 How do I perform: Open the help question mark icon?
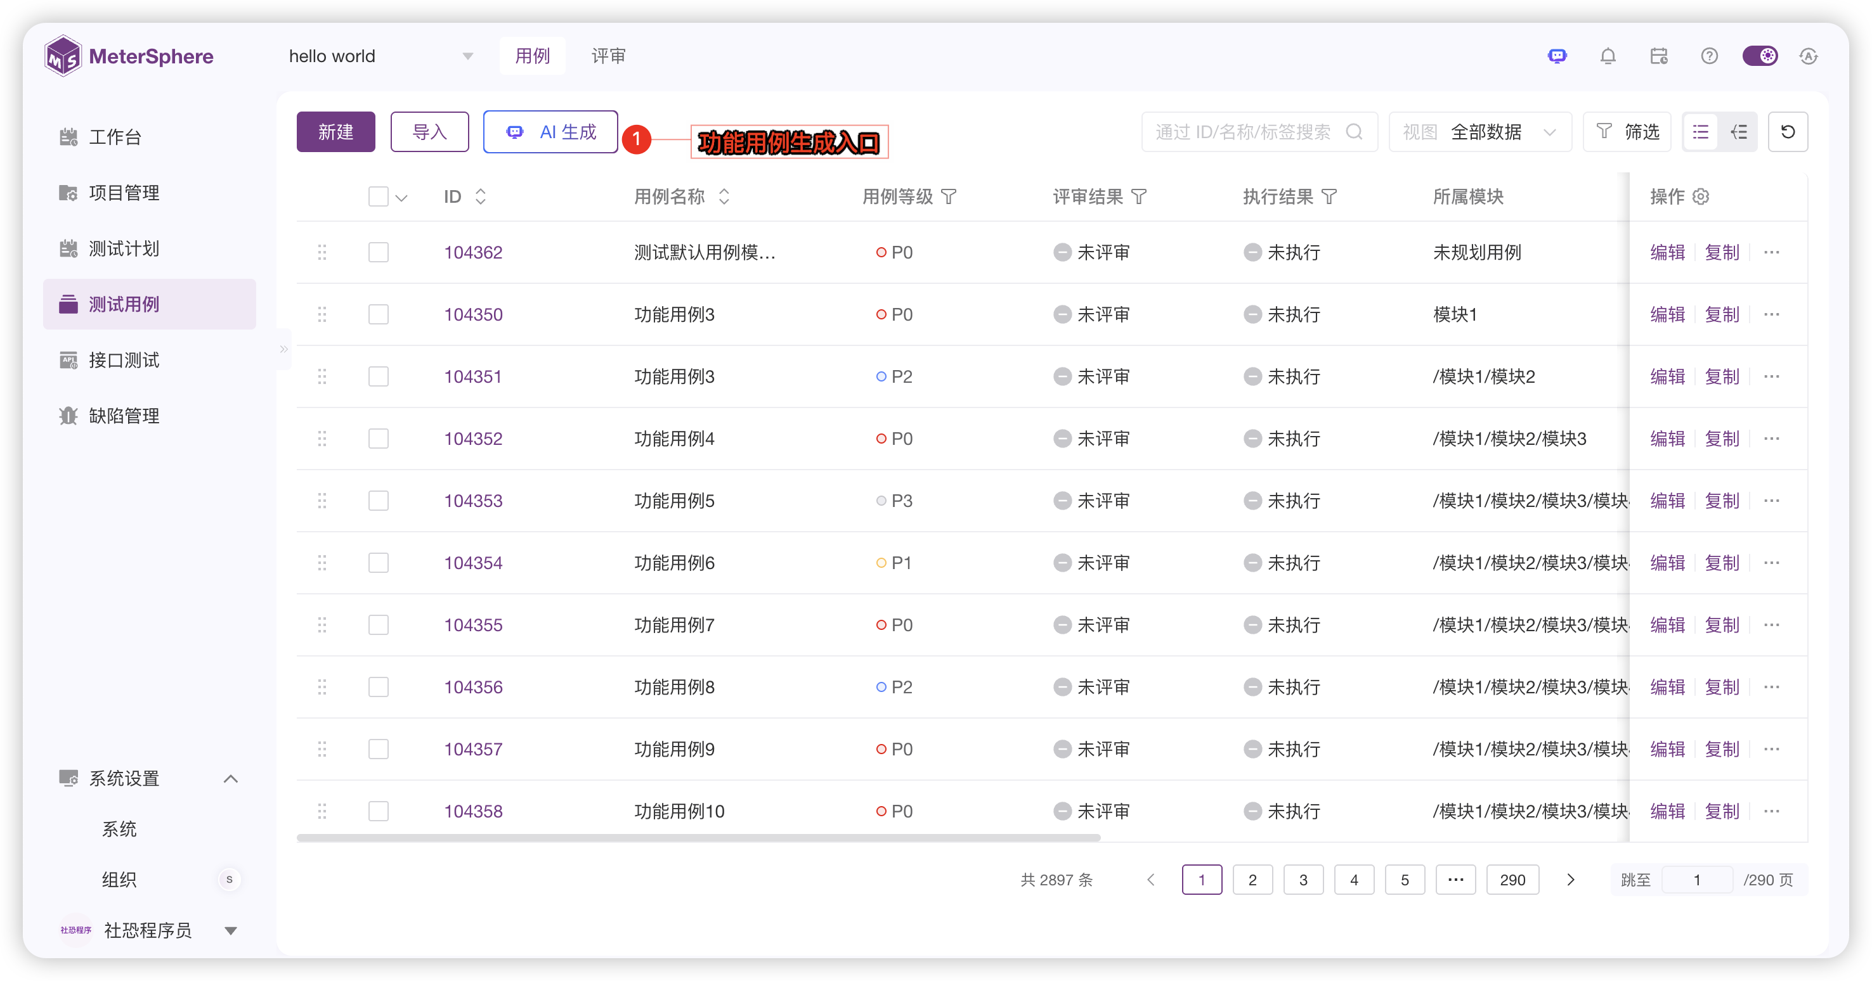click(1709, 56)
